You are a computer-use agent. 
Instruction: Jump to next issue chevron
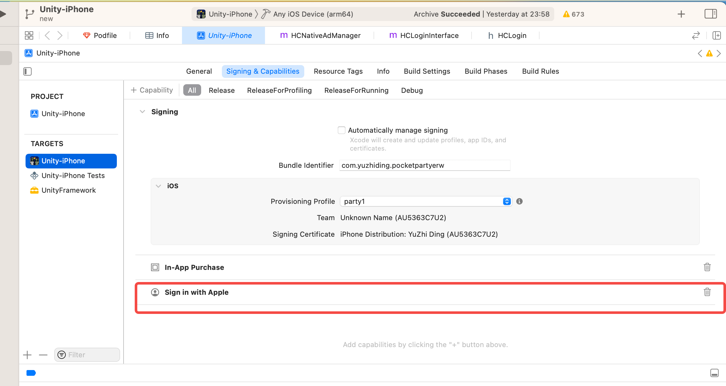[x=719, y=53]
